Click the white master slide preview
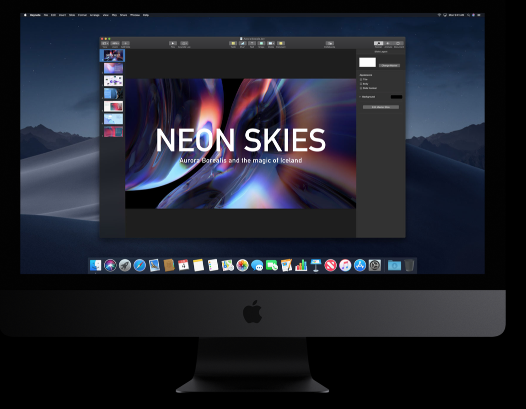The image size is (526, 409). click(x=367, y=62)
